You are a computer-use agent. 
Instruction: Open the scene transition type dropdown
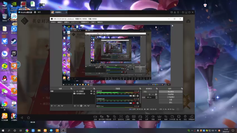pyautogui.click(x=150, y=92)
